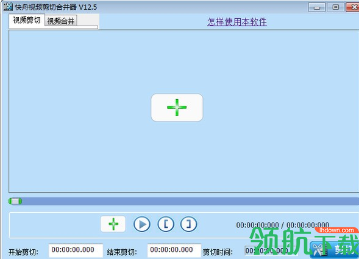Set start mark with left bracket button

click(166, 224)
